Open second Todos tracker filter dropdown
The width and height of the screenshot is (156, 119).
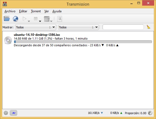(79, 27)
